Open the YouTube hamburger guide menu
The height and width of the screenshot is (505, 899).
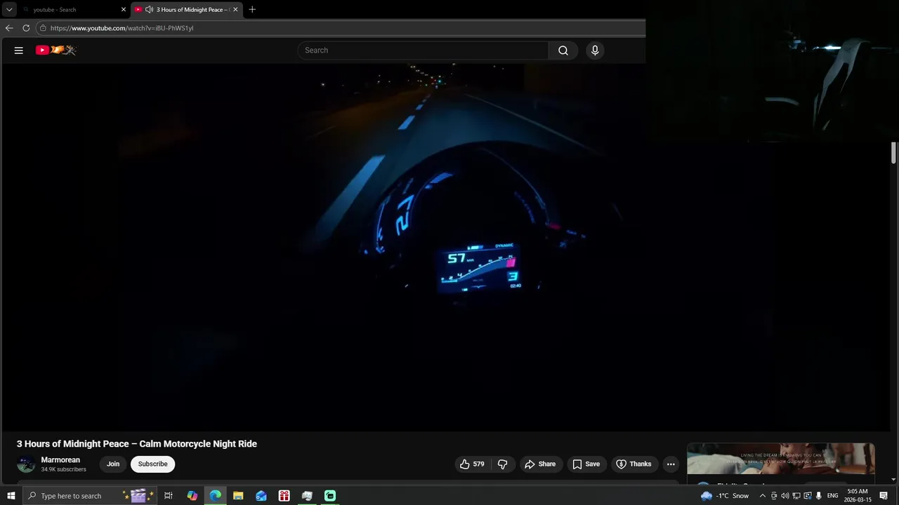pyautogui.click(x=19, y=50)
